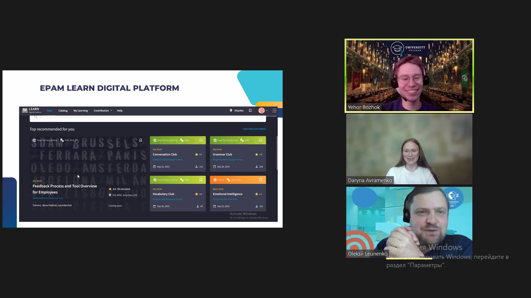Click the page scrollbar on the LEARN platform
The width and height of the screenshot is (531, 298).
tap(277, 153)
